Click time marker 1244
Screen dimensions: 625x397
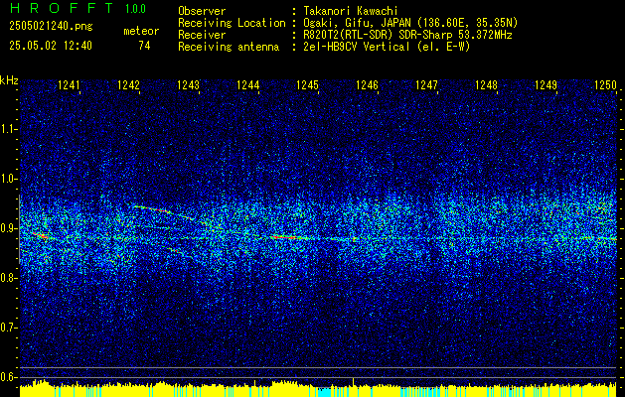point(248,85)
